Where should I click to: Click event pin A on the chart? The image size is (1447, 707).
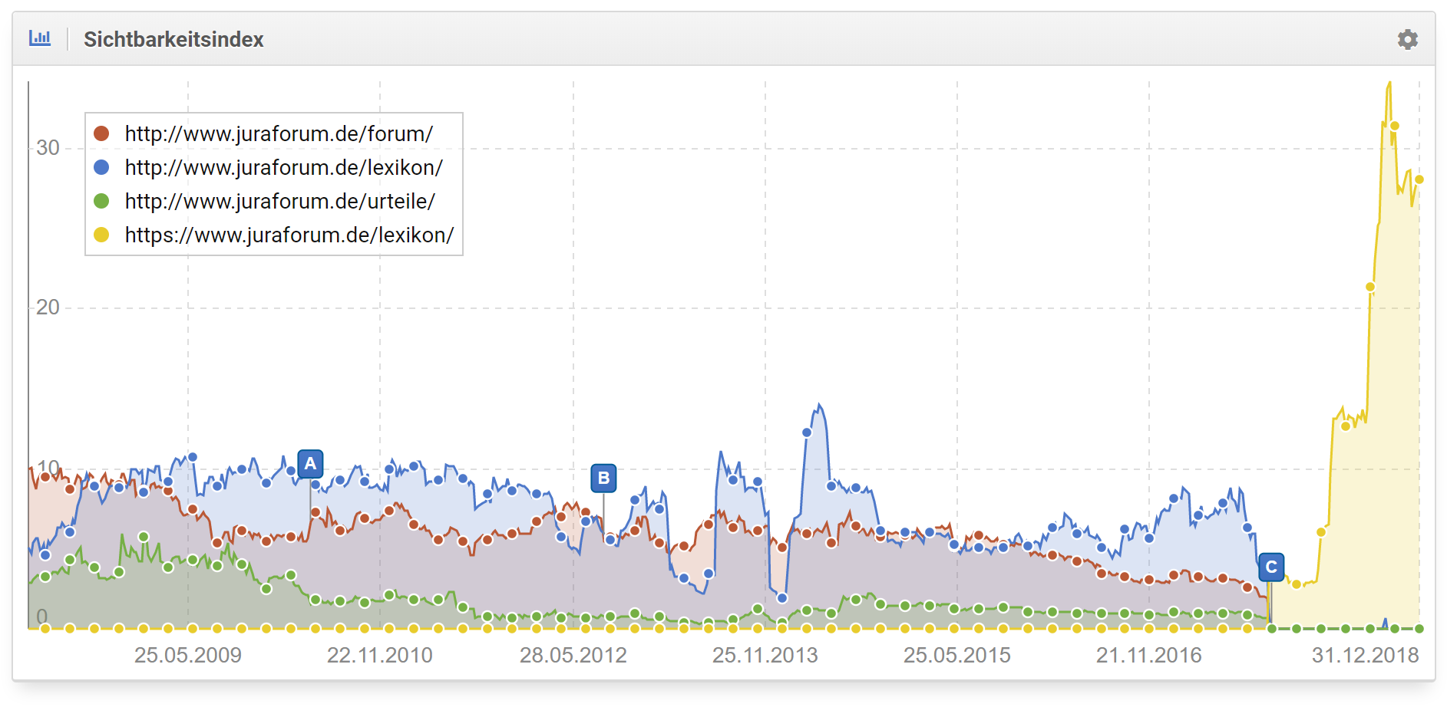click(x=310, y=464)
